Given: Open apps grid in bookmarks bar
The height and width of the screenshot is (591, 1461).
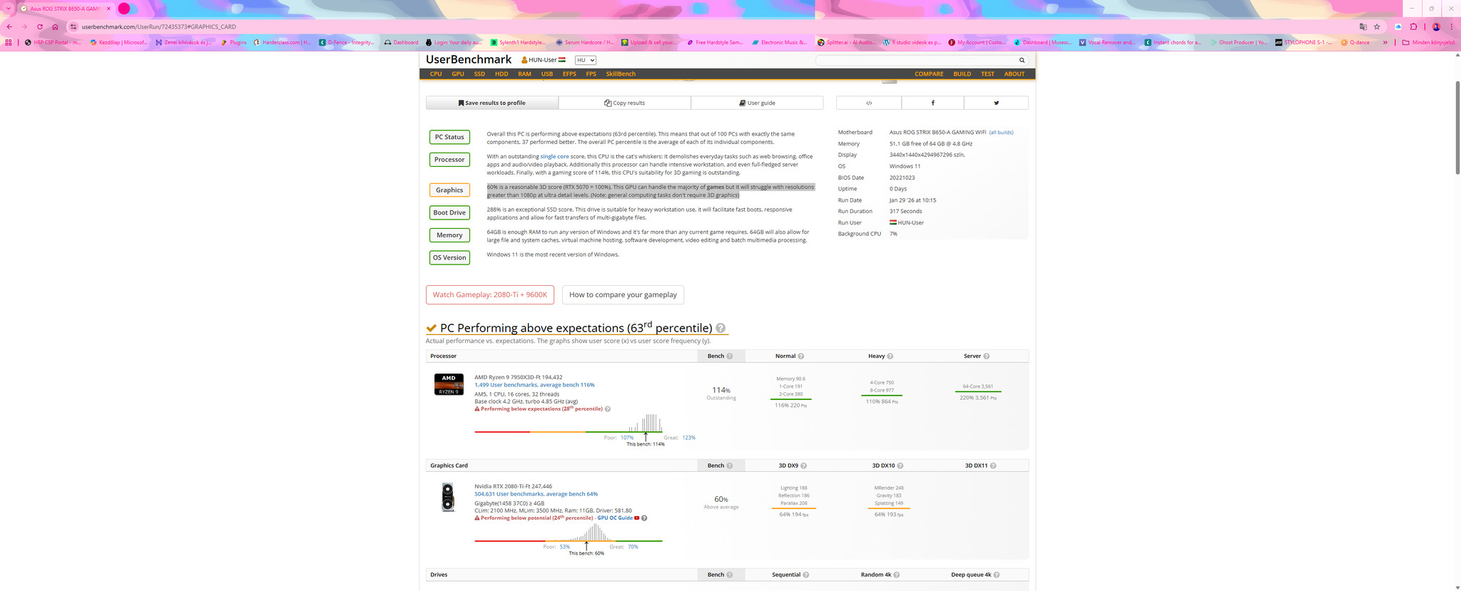Looking at the screenshot, I should coord(9,42).
